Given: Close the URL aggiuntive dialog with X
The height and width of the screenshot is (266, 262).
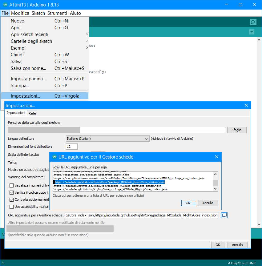Looking at the screenshot, I should point(216,157).
